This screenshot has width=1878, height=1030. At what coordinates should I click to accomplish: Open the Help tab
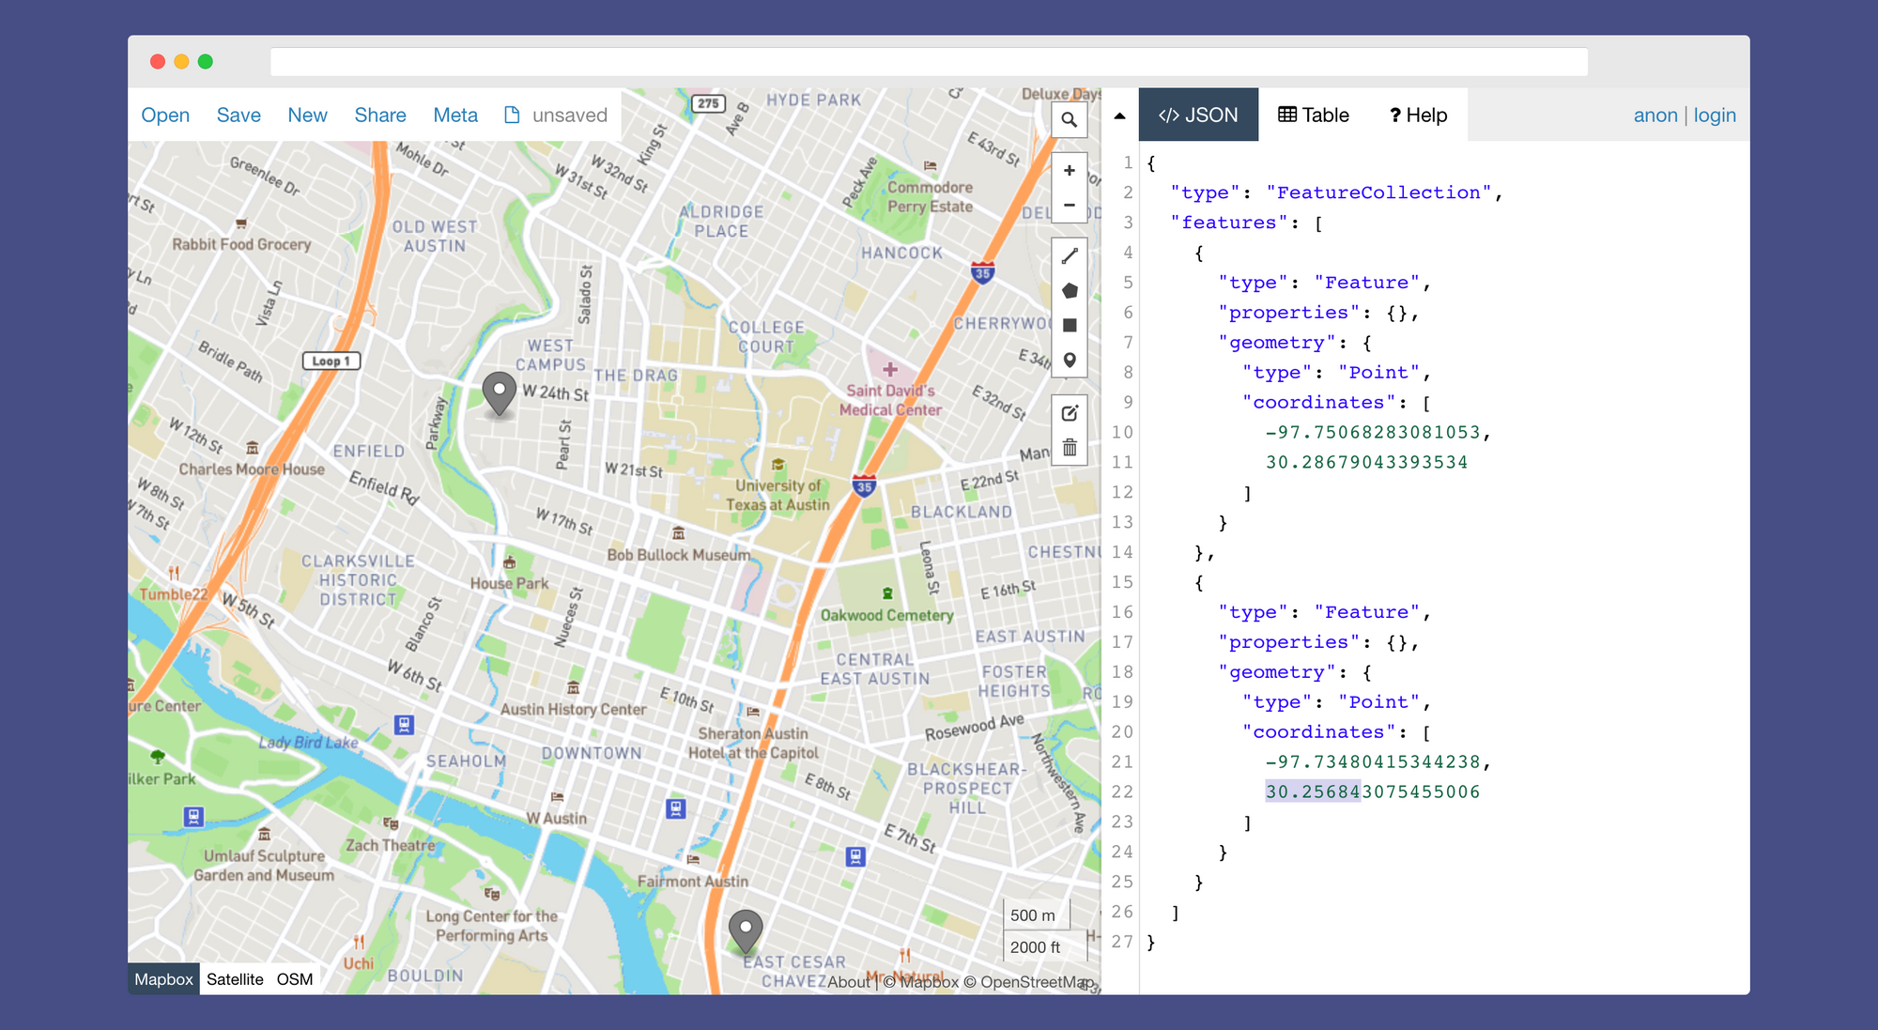[1418, 115]
